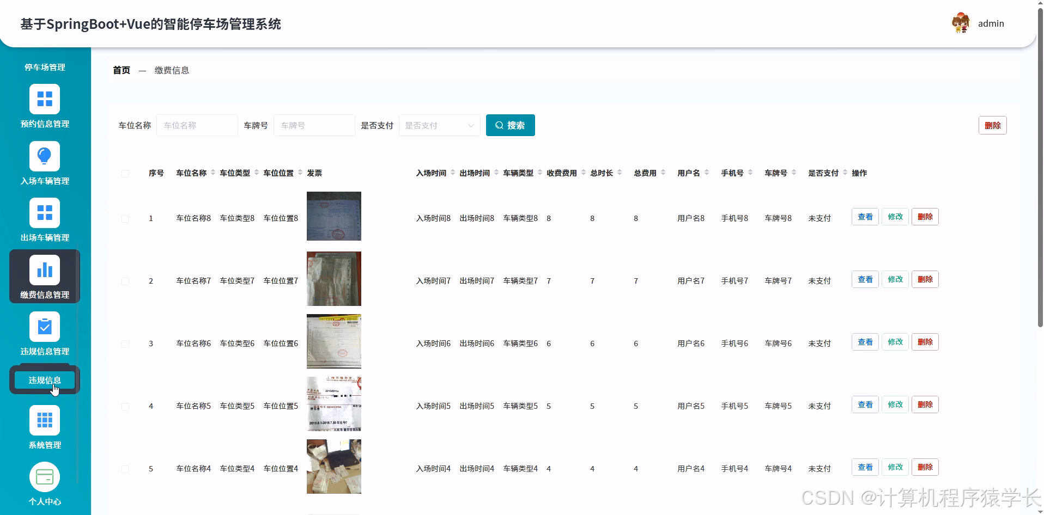1044x515 pixels.
Task: Click 查看 for row 车位名称7
Action: tap(865, 279)
